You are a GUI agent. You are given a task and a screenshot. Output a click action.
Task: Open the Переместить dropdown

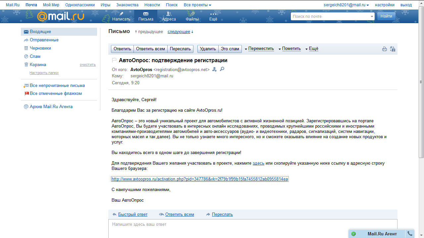pos(259,49)
